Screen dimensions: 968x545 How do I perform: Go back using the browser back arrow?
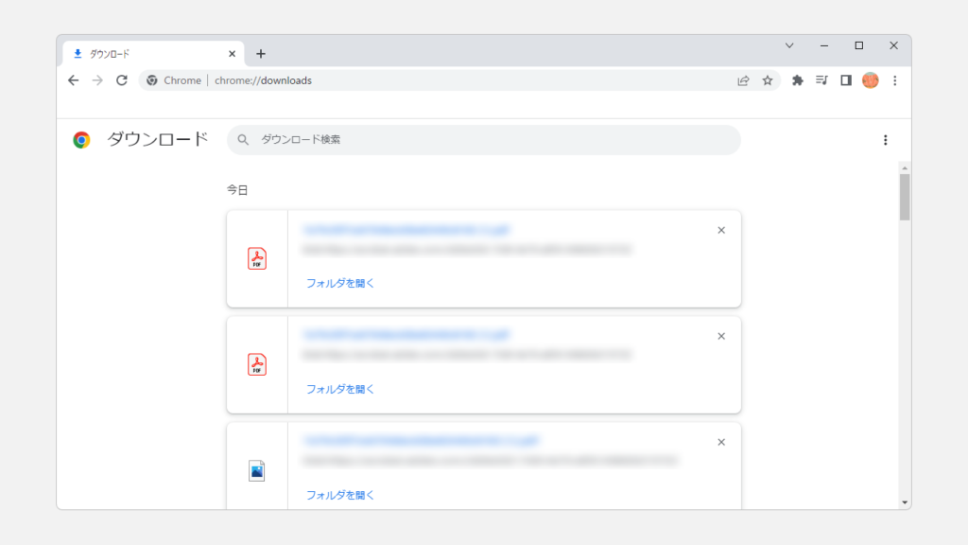click(74, 80)
